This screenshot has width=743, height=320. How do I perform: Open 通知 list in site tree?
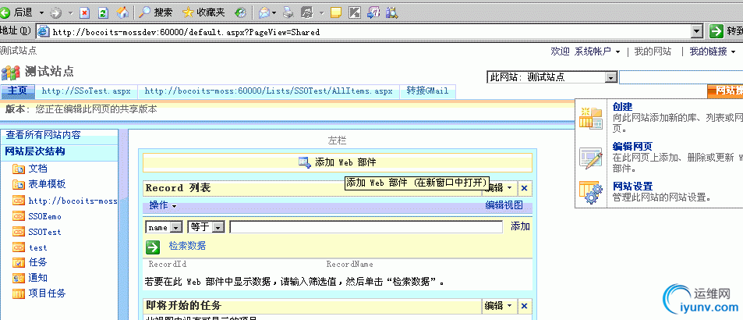click(x=38, y=278)
